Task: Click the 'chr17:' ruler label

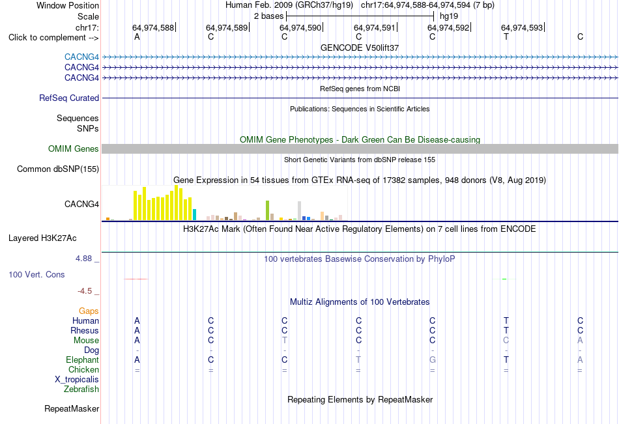Action: (87, 27)
